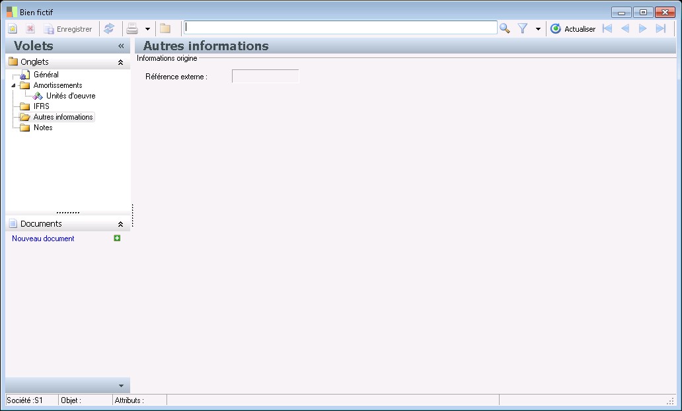Click the Onglets folder header icon
The height and width of the screenshot is (411, 682).
pyautogui.click(x=13, y=61)
